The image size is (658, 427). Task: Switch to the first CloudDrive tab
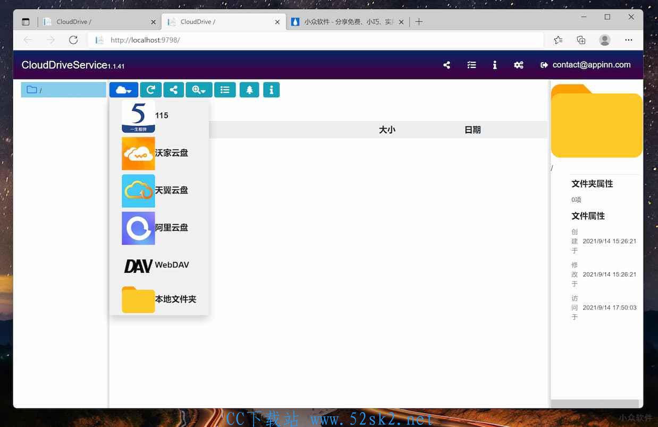(x=100, y=22)
